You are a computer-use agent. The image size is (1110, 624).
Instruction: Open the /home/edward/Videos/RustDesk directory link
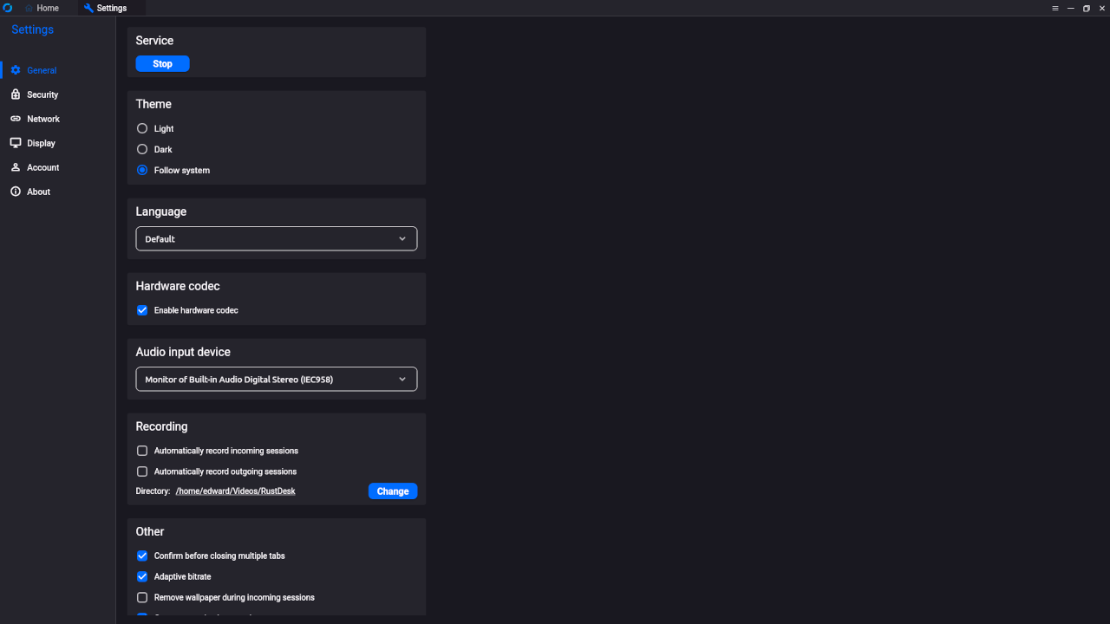pos(235,491)
